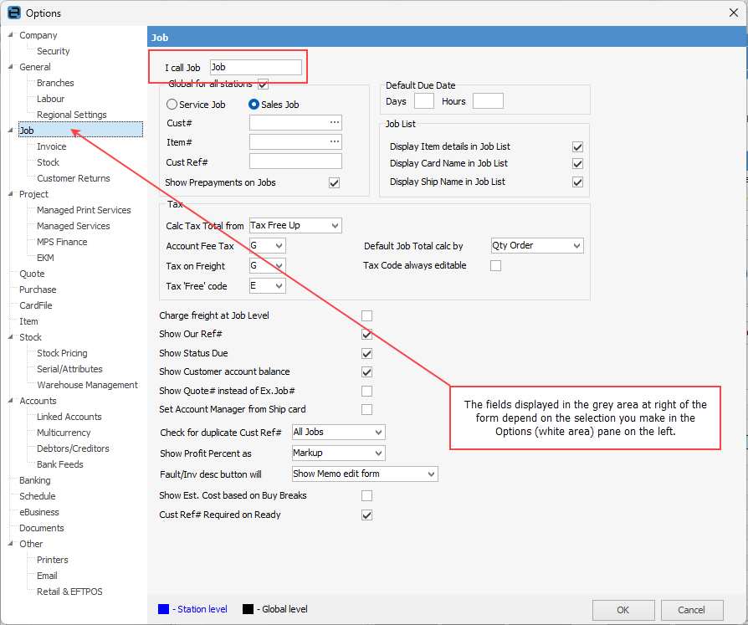748x625 pixels.
Task: Toggle Show Our Ref# checkbox
Action: point(366,335)
